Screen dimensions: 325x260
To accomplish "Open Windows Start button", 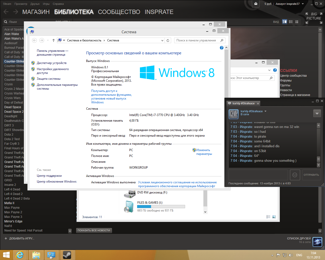I will 6,255.
